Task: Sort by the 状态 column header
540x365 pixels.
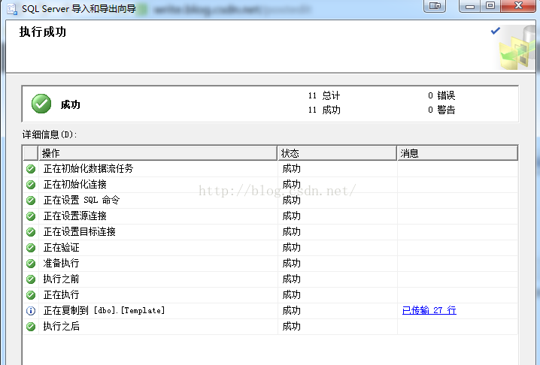Action: point(337,153)
